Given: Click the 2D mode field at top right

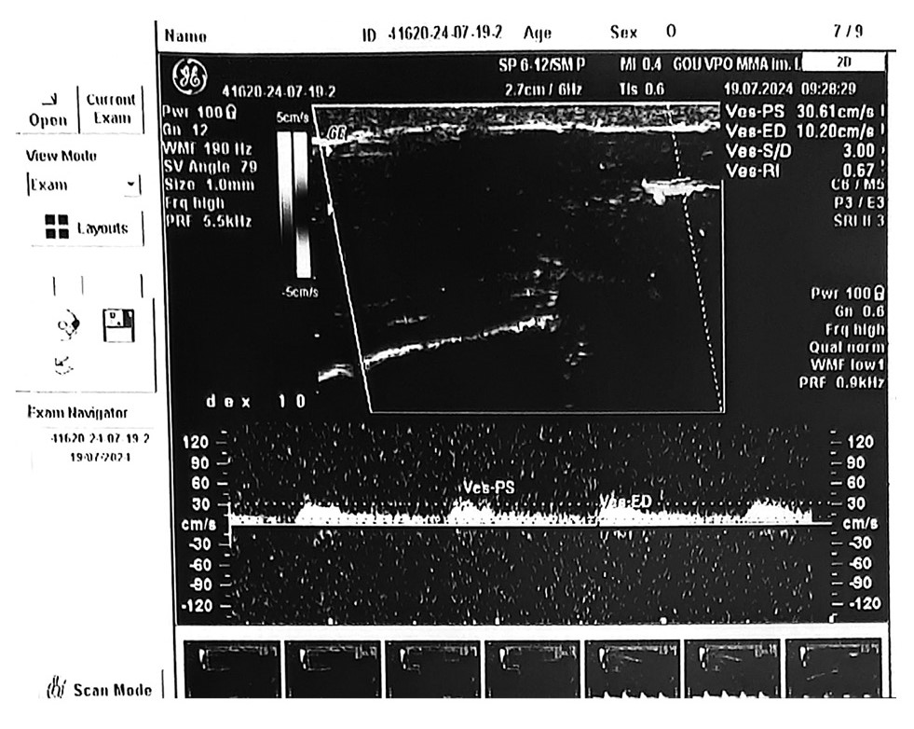Looking at the screenshot, I should [x=842, y=62].
